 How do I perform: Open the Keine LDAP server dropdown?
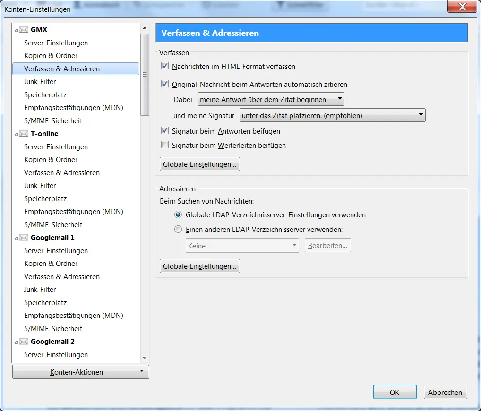242,246
